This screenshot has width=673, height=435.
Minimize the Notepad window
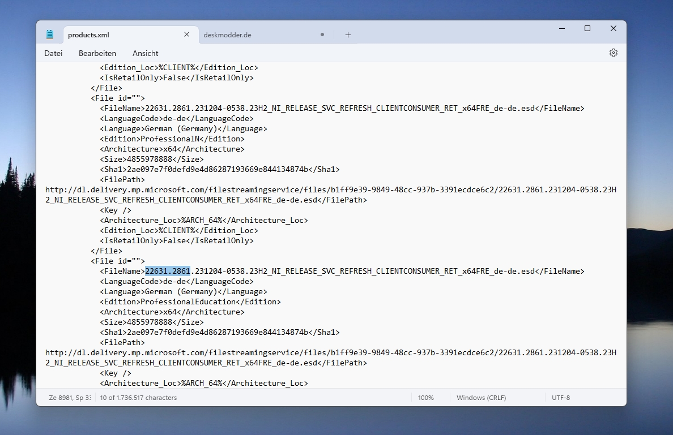click(562, 28)
